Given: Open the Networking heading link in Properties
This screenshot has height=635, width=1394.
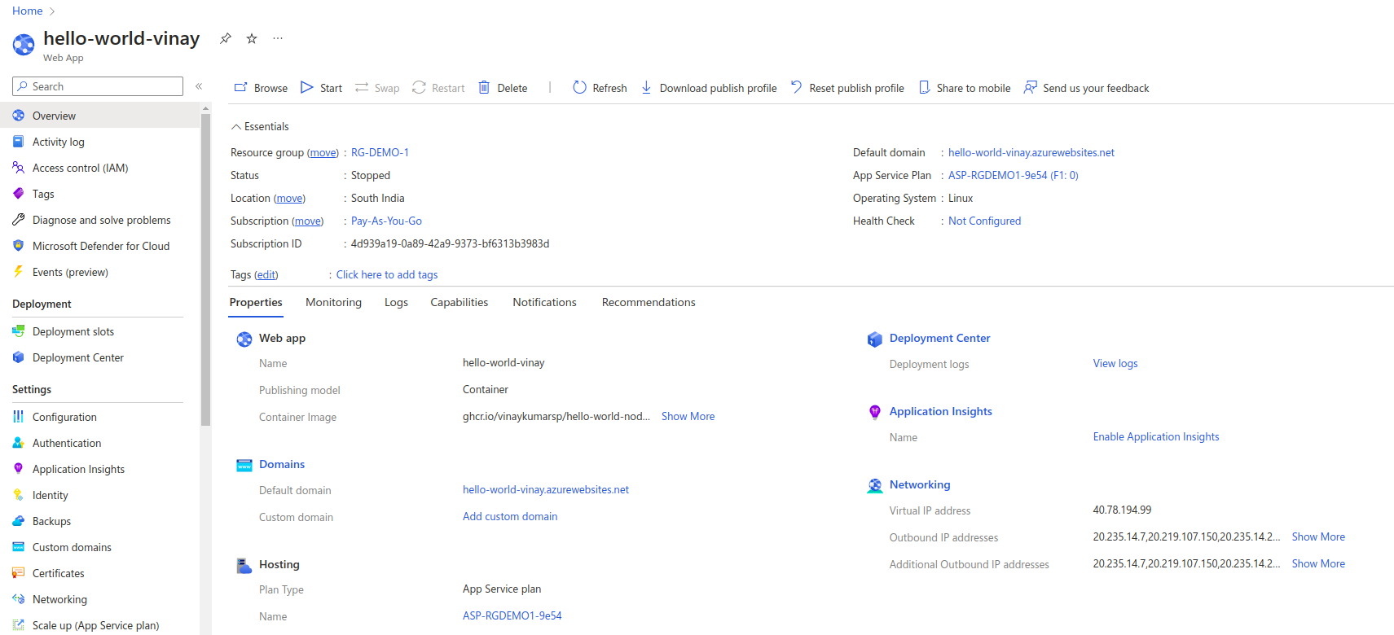Looking at the screenshot, I should [x=920, y=484].
